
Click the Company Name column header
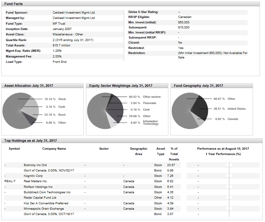click(54, 149)
